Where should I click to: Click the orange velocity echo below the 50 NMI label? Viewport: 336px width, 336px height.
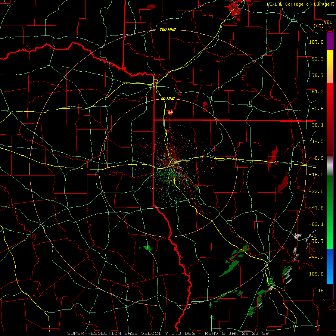170,112
